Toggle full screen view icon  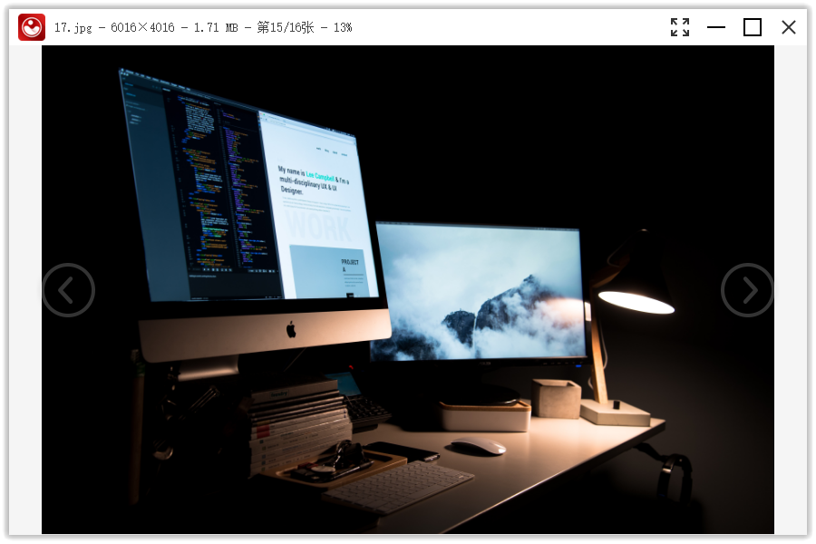click(680, 27)
